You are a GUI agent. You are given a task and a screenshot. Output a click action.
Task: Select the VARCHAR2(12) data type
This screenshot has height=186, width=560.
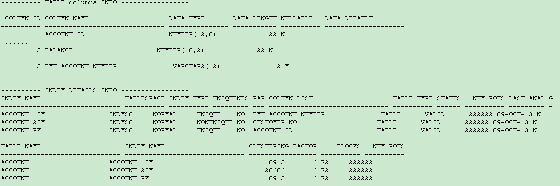196,67
